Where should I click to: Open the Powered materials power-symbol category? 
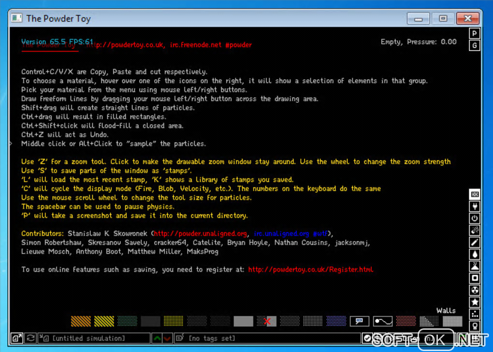[475, 218]
